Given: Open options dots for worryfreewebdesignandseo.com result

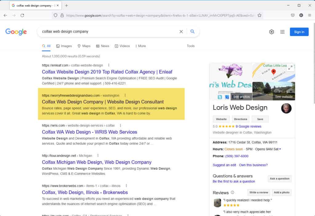Looking at the screenshot, I should coord(125,95).
